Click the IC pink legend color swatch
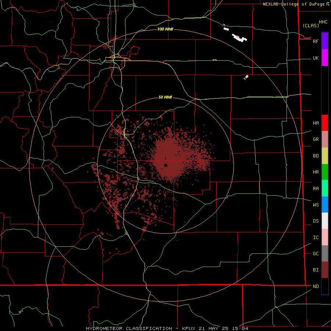 tap(325, 237)
